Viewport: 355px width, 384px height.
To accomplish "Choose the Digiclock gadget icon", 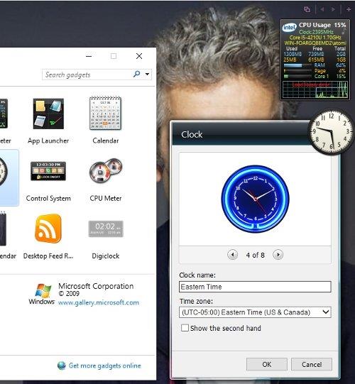I will click(x=106, y=229).
